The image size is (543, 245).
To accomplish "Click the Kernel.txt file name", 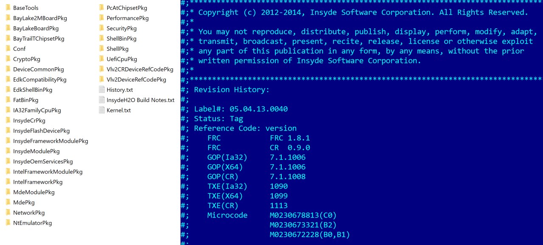I will coord(119,110).
